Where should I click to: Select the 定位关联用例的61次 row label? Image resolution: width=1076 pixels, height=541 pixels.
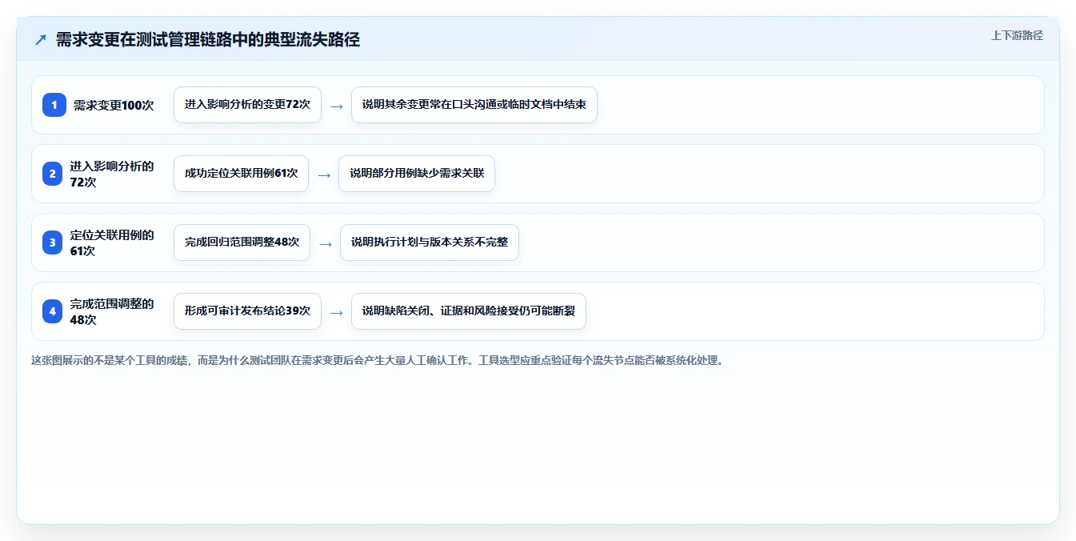point(112,242)
